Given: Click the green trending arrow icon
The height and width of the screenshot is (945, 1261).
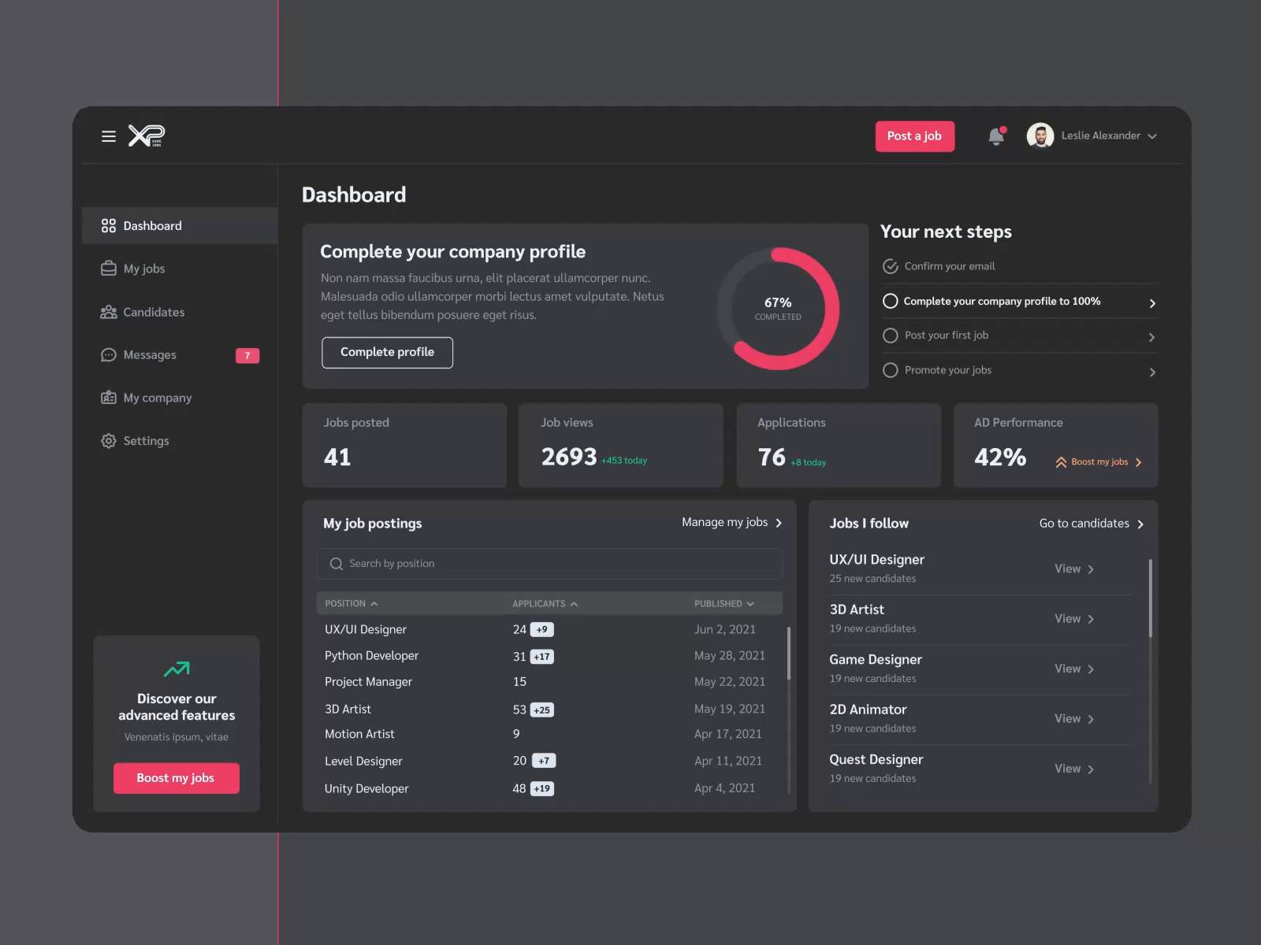Looking at the screenshot, I should 177,669.
